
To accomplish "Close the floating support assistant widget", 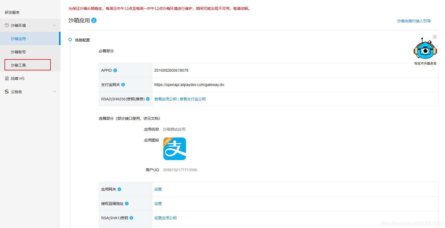I will coord(435,37).
